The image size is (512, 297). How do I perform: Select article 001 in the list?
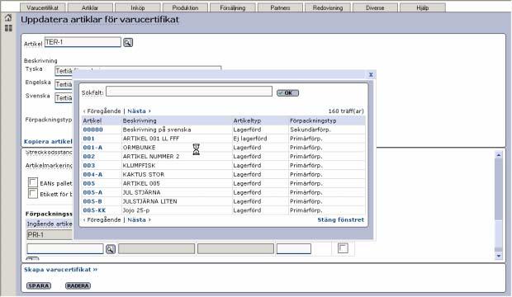pyautogui.click(x=88, y=139)
